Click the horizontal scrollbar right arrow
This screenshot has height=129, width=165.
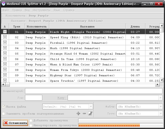click(x=158, y=85)
